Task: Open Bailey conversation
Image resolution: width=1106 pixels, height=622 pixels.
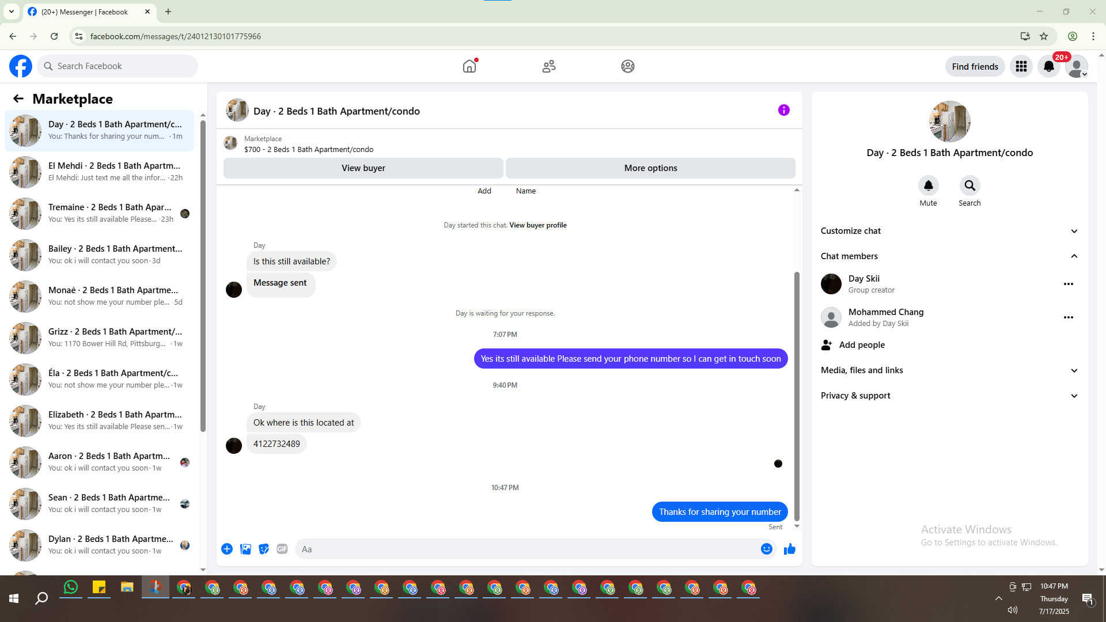Action: 100,255
